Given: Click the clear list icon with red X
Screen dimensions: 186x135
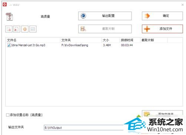Looking at the screenshot, I should coord(17,29).
